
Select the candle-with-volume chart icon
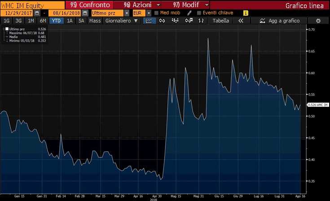pos(189,21)
